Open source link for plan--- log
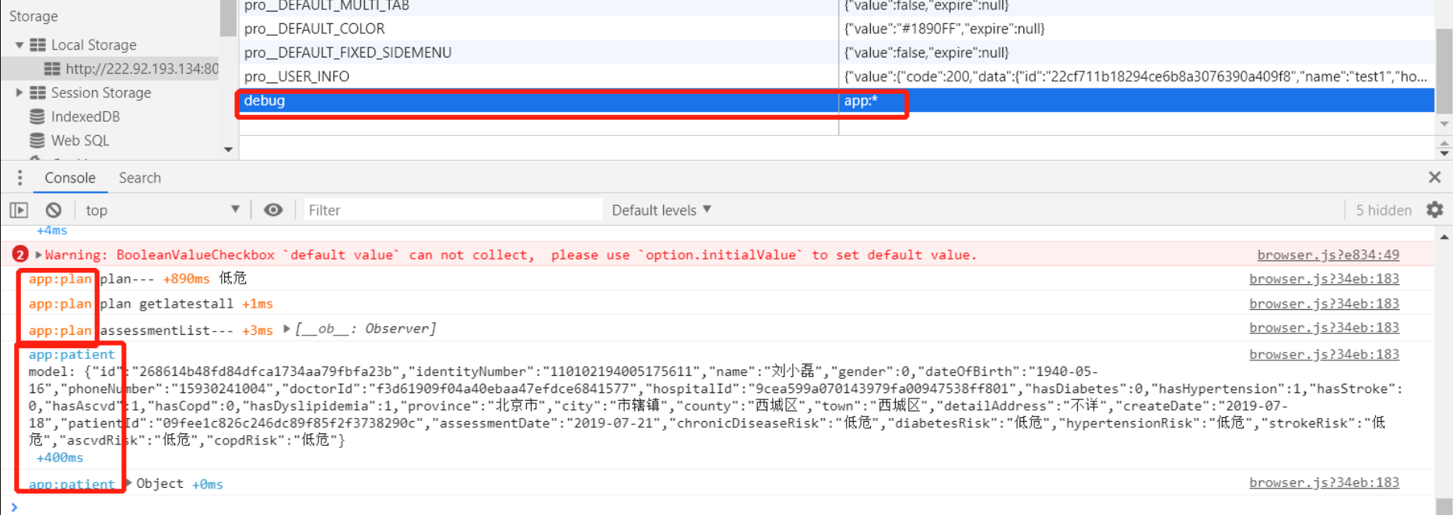1453x515 pixels. pos(1324,279)
